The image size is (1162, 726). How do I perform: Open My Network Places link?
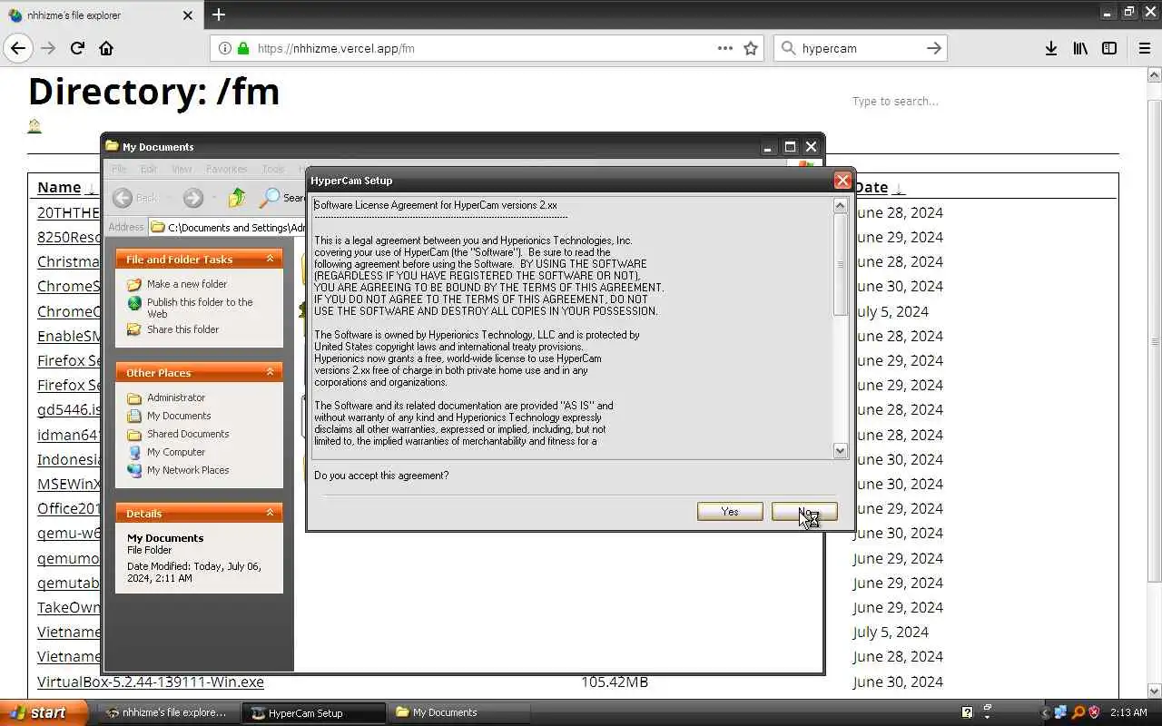pos(188,470)
